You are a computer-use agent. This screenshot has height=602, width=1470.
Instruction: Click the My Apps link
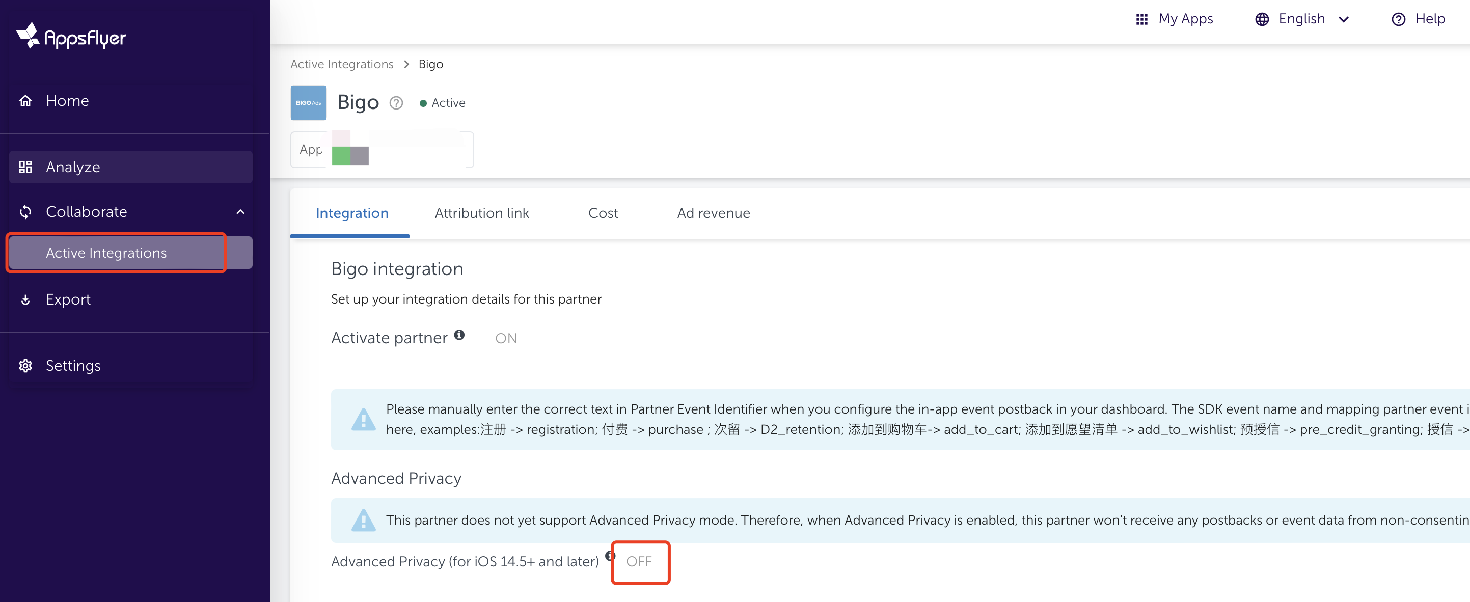click(1185, 19)
